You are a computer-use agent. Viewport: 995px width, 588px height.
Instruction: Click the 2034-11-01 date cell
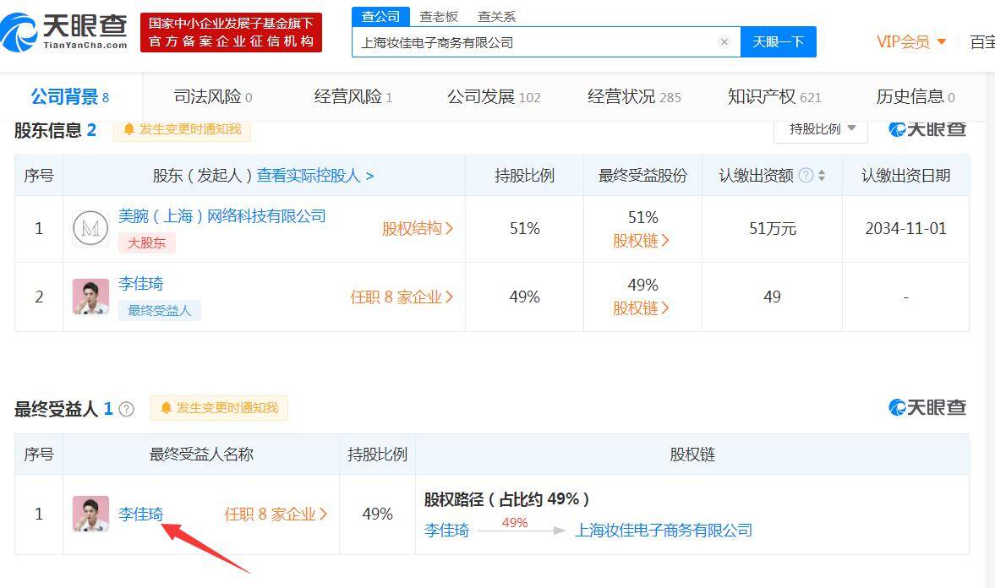[x=905, y=229]
